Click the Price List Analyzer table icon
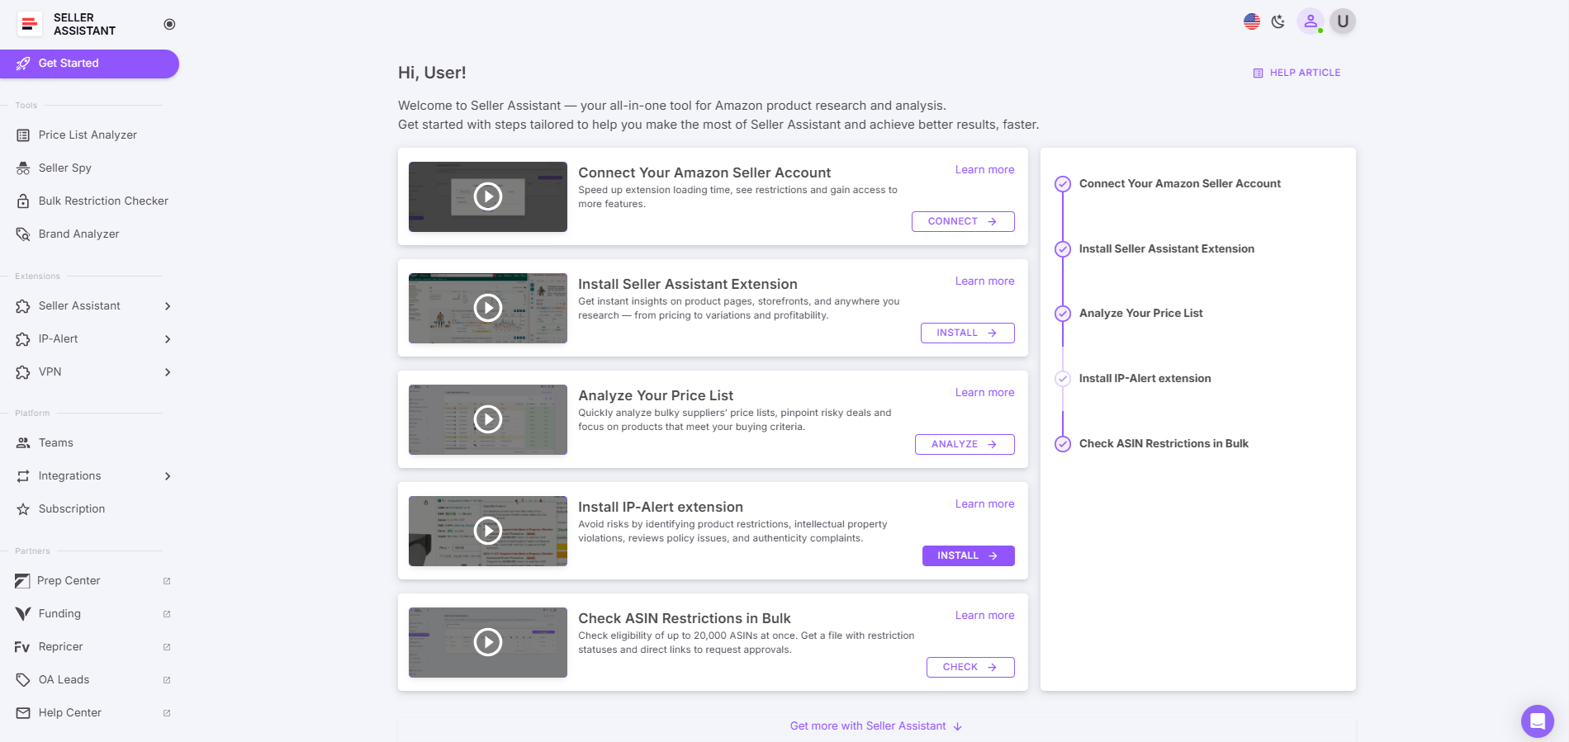This screenshot has height=742, width=1569. [23, 135]
